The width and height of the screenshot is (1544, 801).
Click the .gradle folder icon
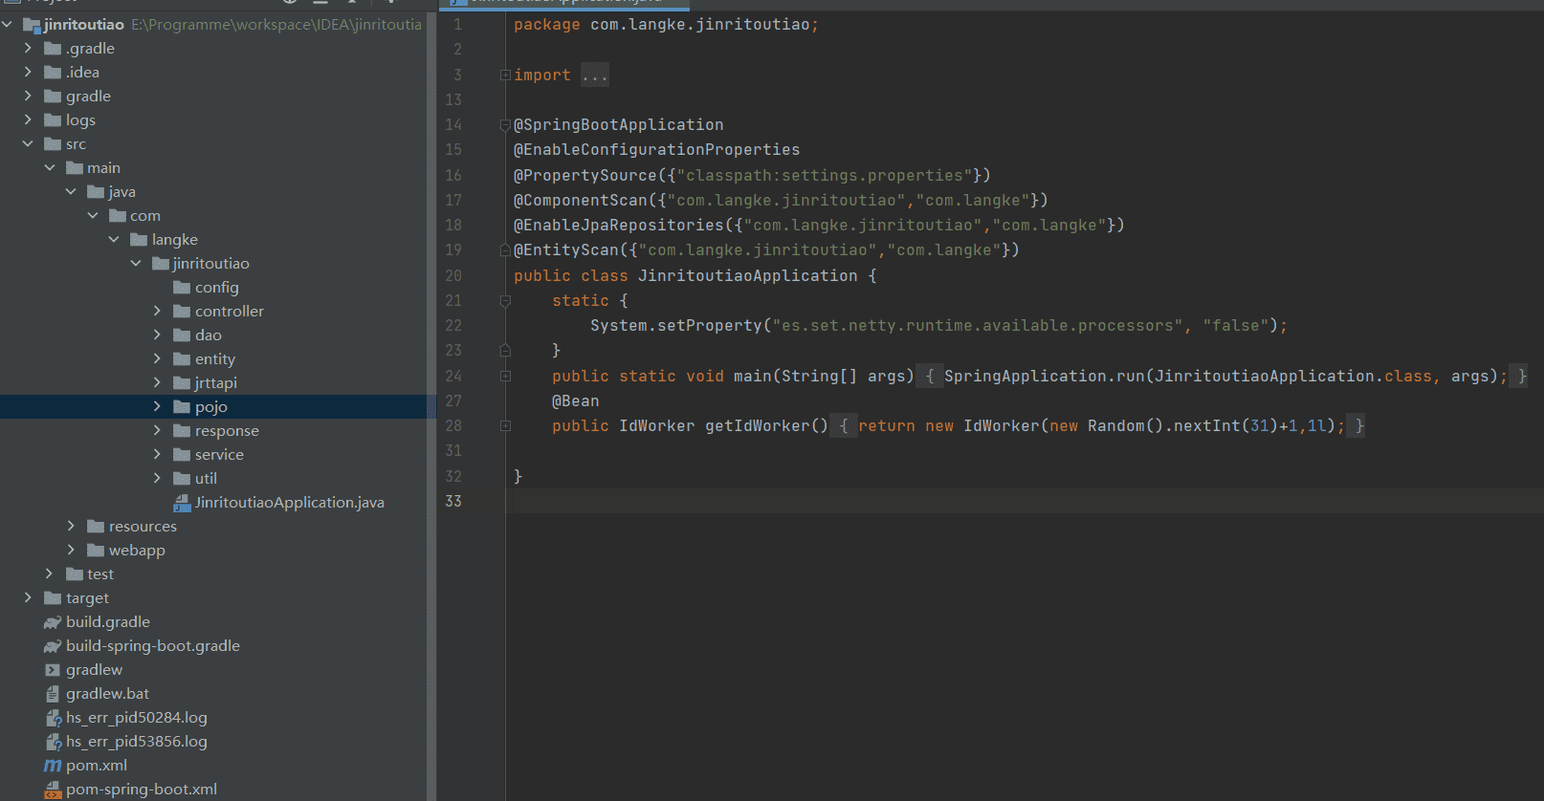pyautogui.click(x=54, y=49)
